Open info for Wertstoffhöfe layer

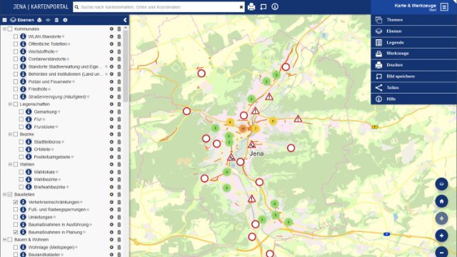point(23,51)
